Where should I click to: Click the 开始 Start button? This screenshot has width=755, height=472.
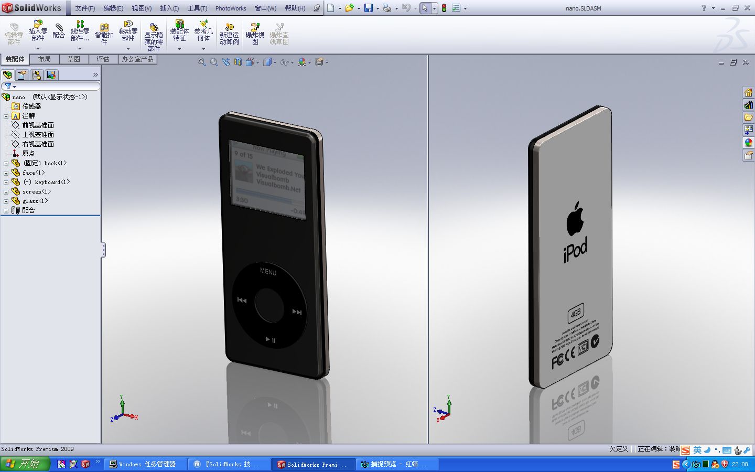pos(25,464)
